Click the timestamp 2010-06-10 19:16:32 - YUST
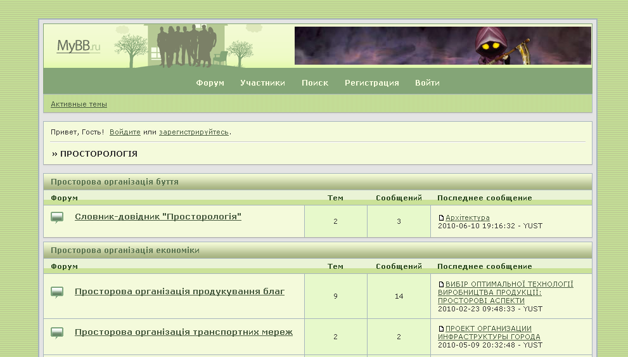 pos(490,226)
